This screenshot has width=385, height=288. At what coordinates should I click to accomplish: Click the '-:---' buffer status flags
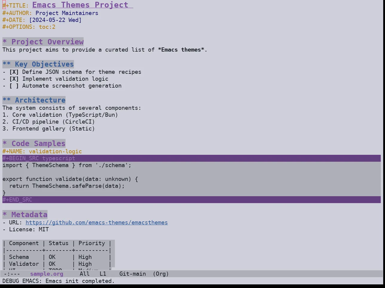coord(12,274)
